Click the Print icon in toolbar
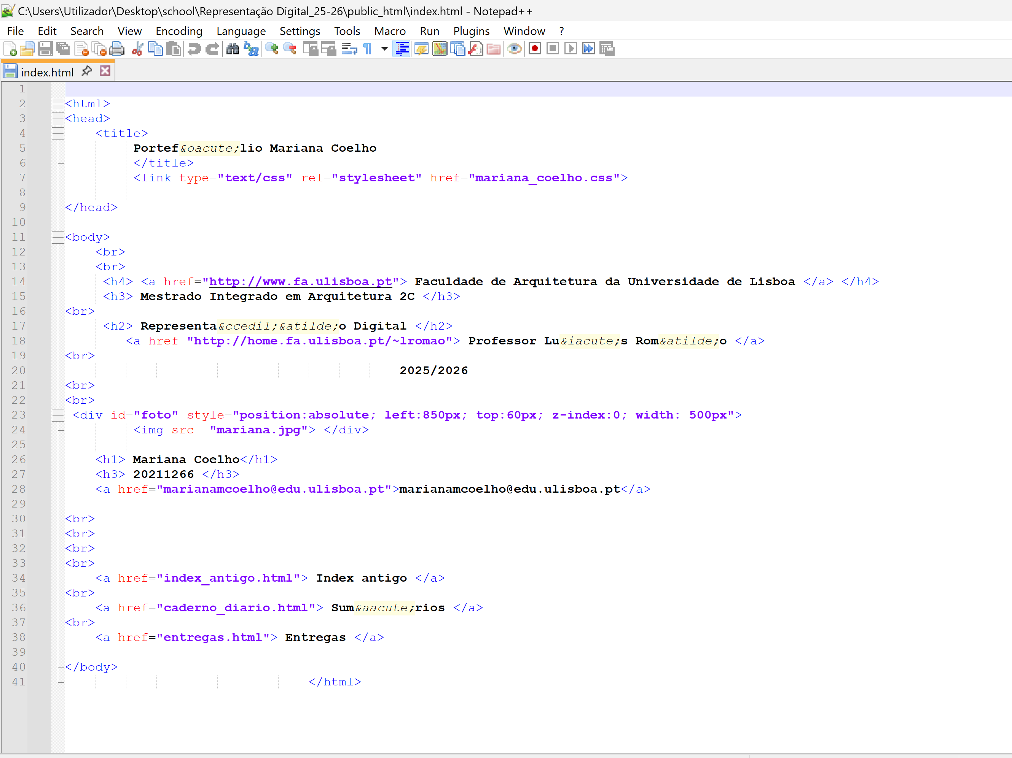 click(x=117, y=48)
